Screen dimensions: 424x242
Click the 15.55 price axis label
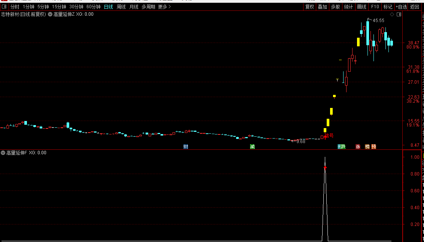(414, 121)
